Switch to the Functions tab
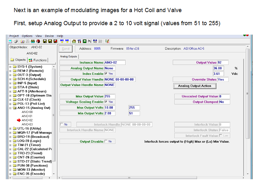255x191 pixels. (x=38, y=60)
